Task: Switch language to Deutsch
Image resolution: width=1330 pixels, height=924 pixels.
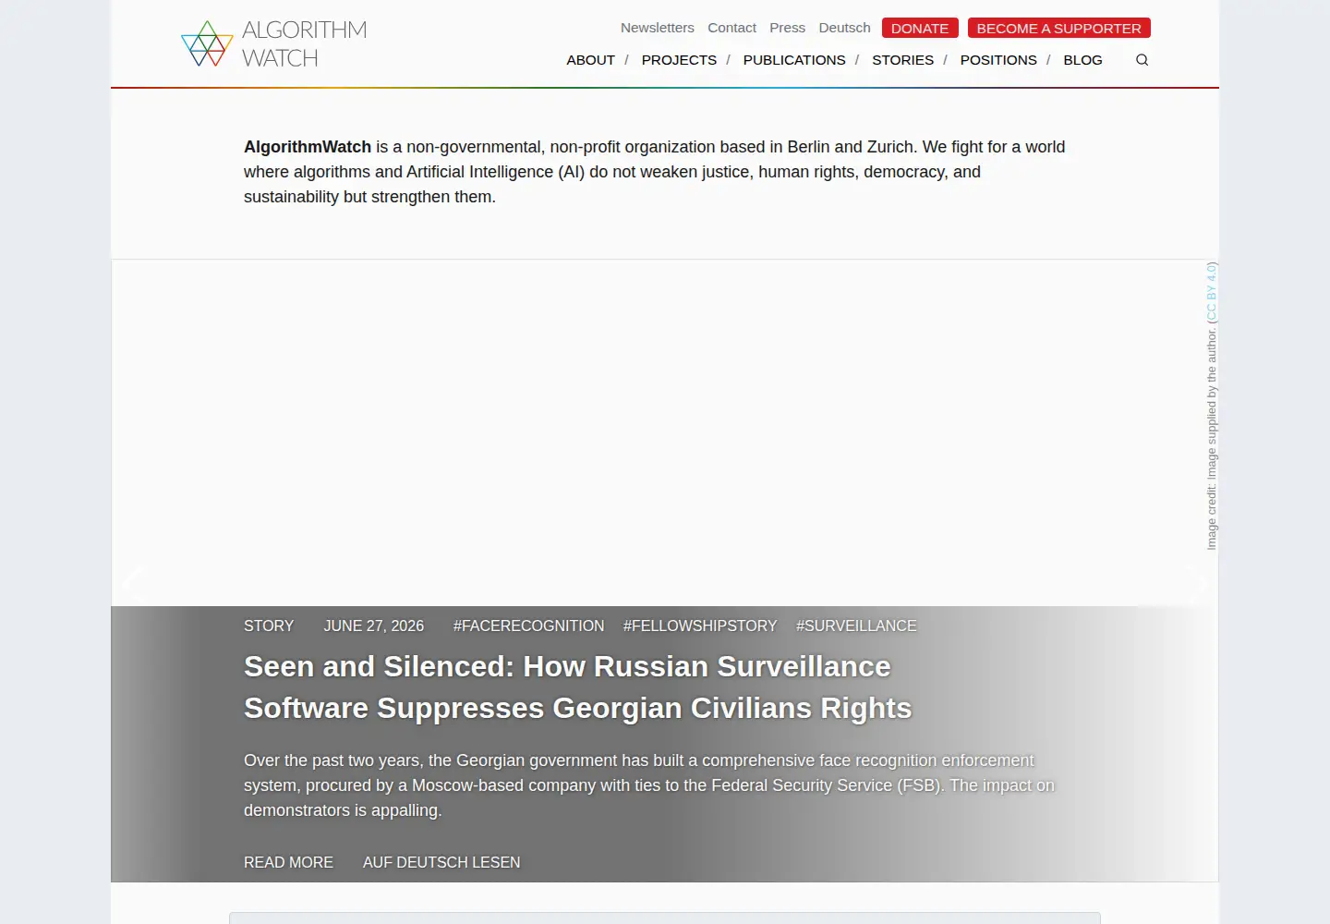Action: click(844, 28)
